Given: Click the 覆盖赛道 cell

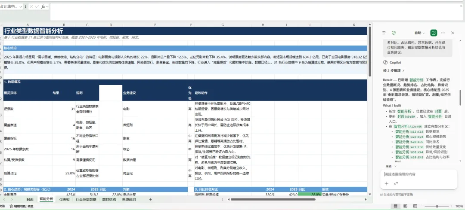Looking at the screenshot, I should (28, 125).
